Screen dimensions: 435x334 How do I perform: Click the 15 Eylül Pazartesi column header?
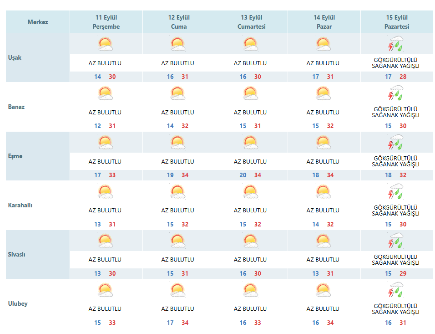point(397,22)
